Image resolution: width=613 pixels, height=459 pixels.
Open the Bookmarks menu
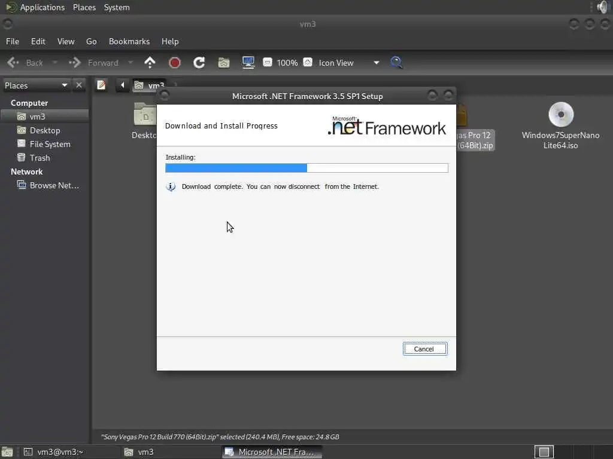(129, 41)
